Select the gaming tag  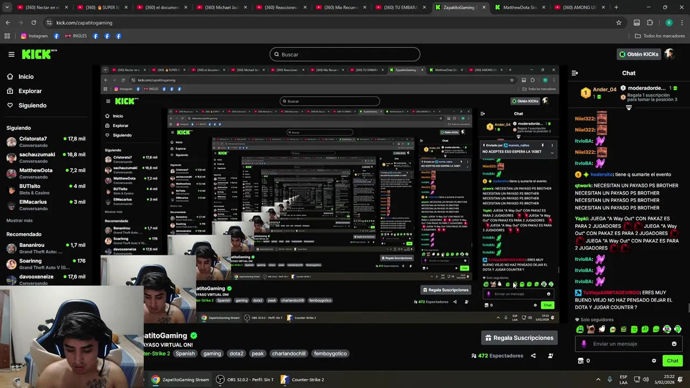point(212,354)
